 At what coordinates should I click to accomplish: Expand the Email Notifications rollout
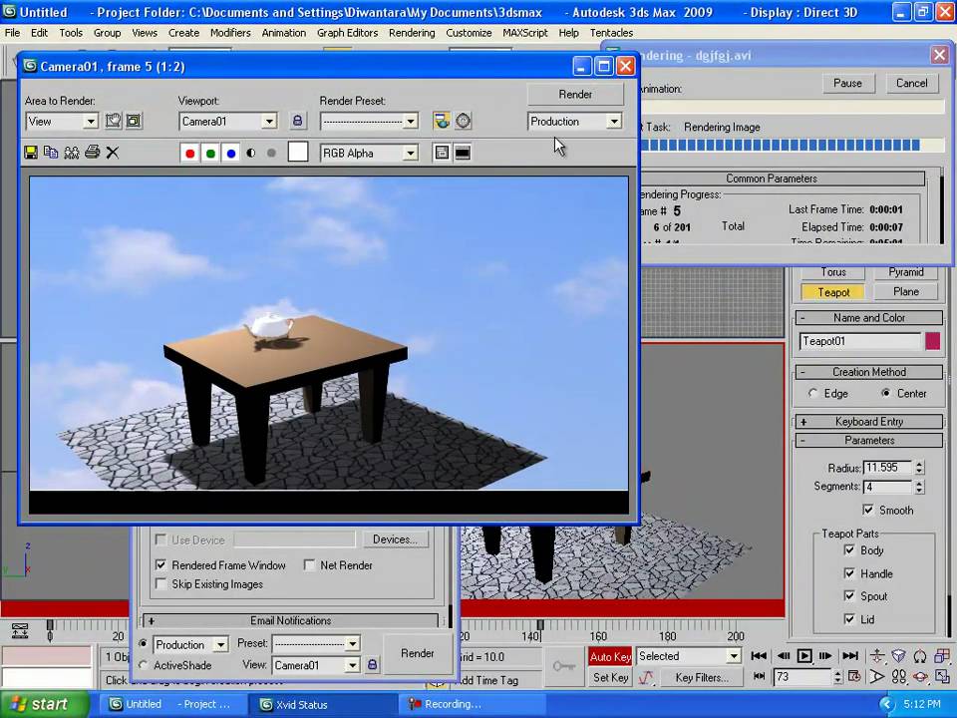point(290,621)
